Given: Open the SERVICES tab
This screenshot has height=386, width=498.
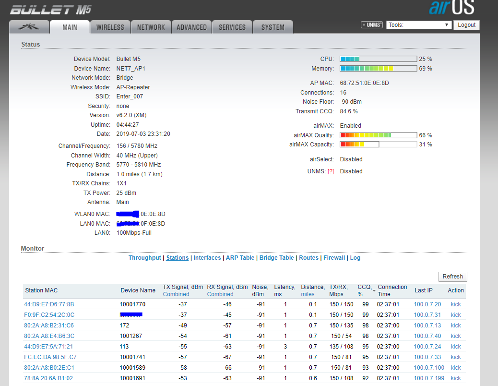Looking at the screenshot, I should [232, 27].
